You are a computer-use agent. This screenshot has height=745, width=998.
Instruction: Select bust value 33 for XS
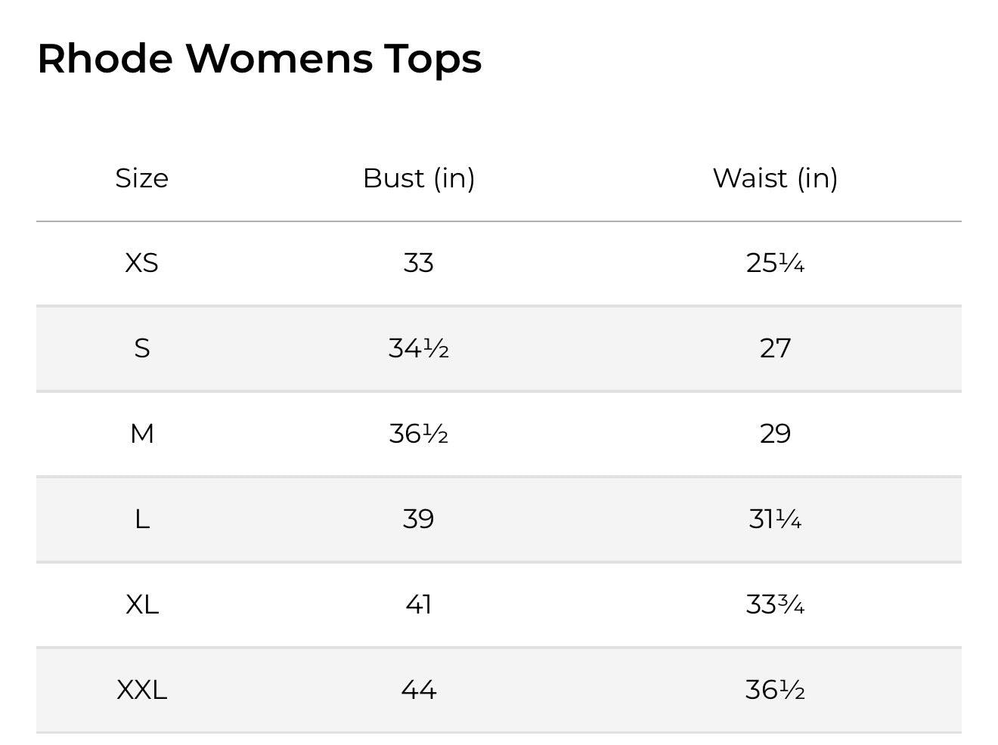click(x=419, y=263)
